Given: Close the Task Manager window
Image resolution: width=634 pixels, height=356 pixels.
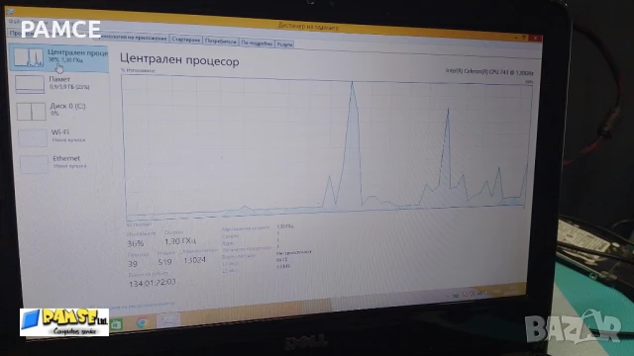Looking at the screenshot, I should tap(535, 38).
